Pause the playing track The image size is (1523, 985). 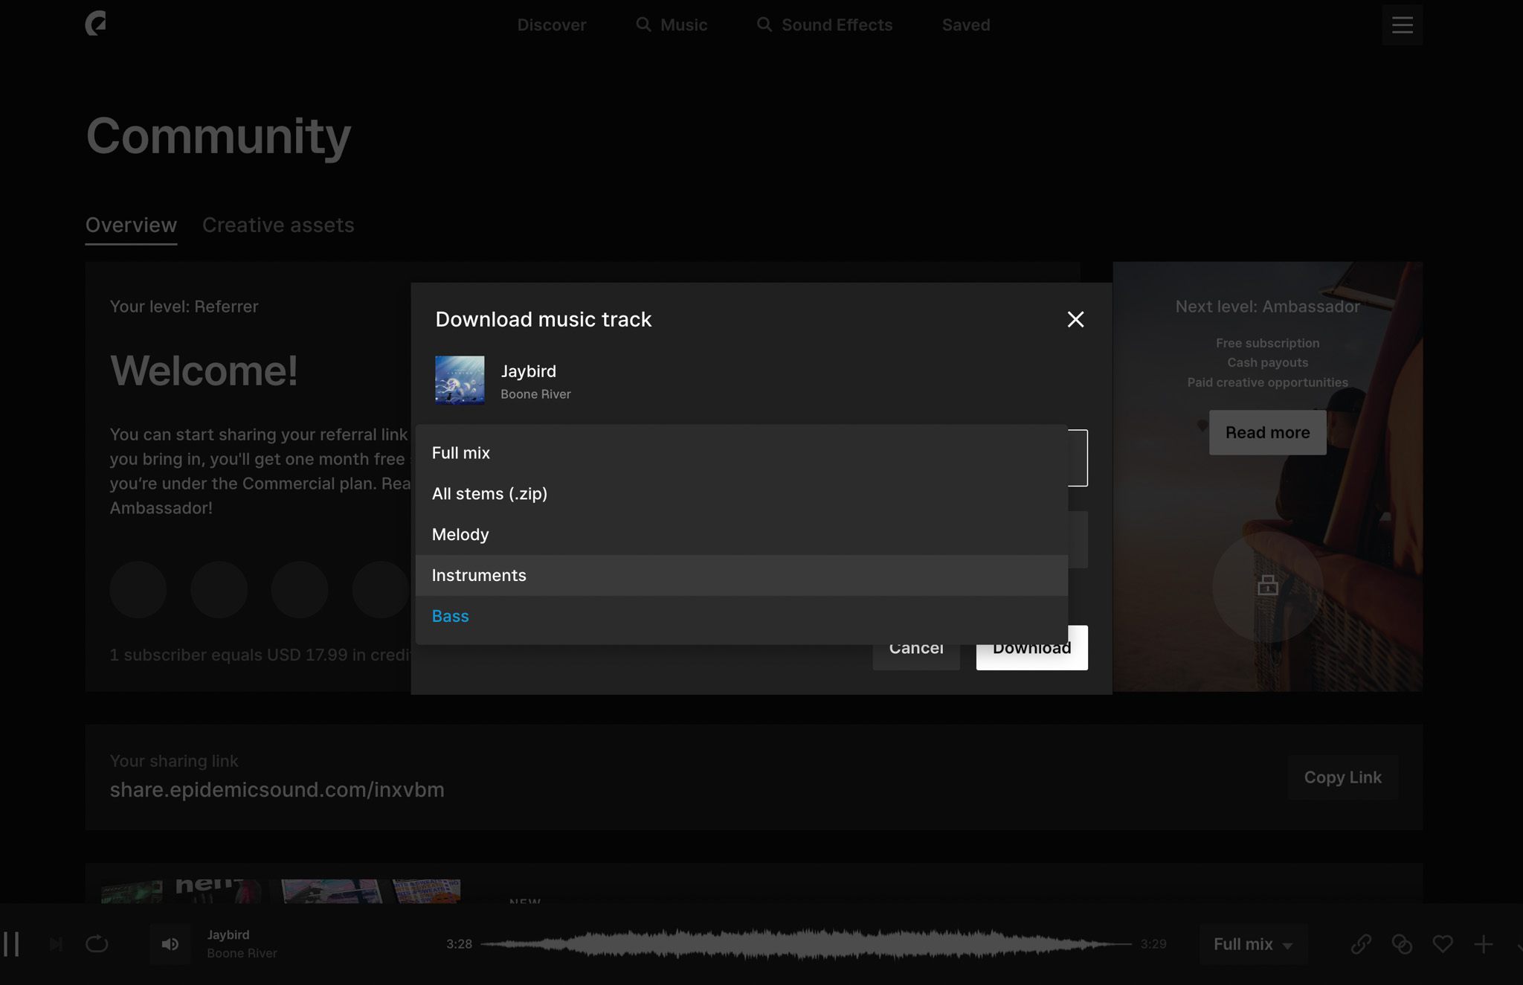[11, 944]
